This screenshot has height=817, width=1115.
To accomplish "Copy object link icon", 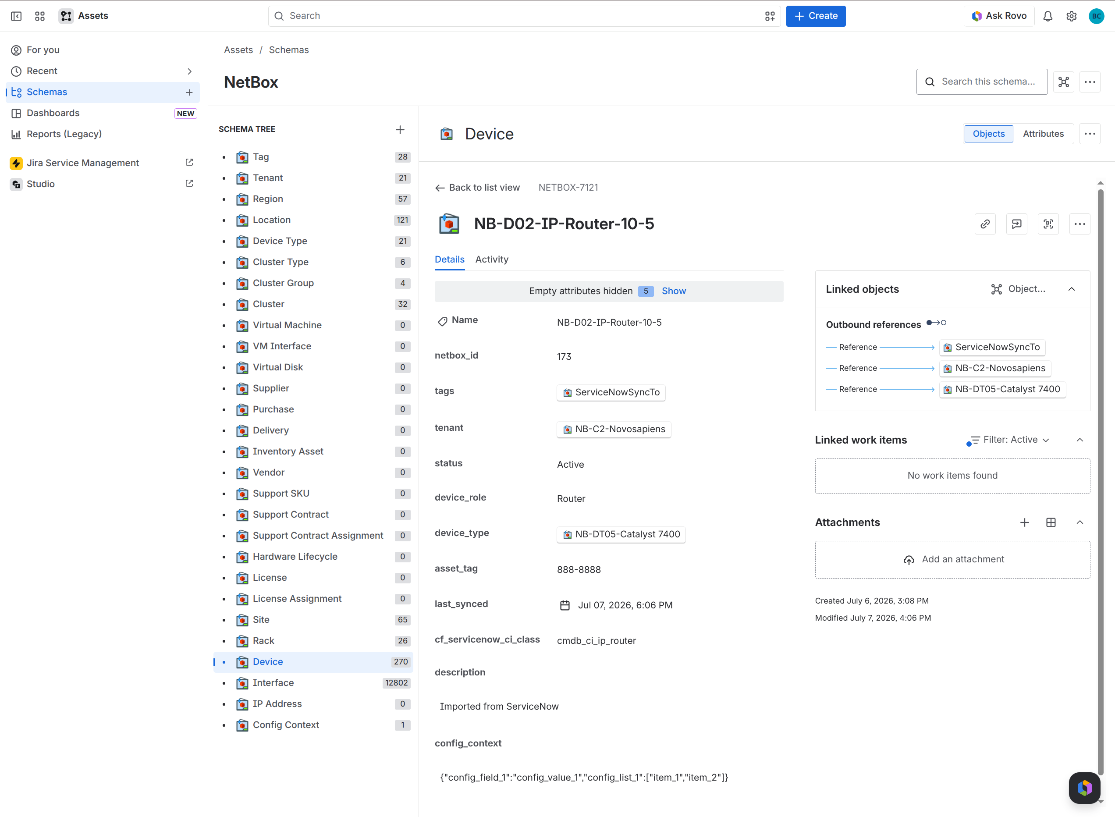I will [985, 224].
